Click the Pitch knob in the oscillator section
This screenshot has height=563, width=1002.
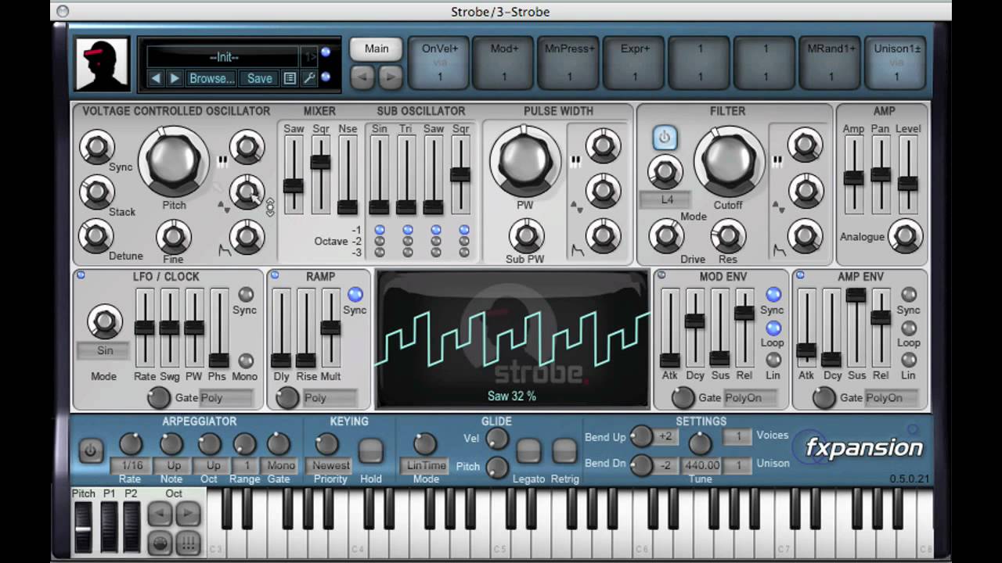pyautogui.click(x=174, y=160)
